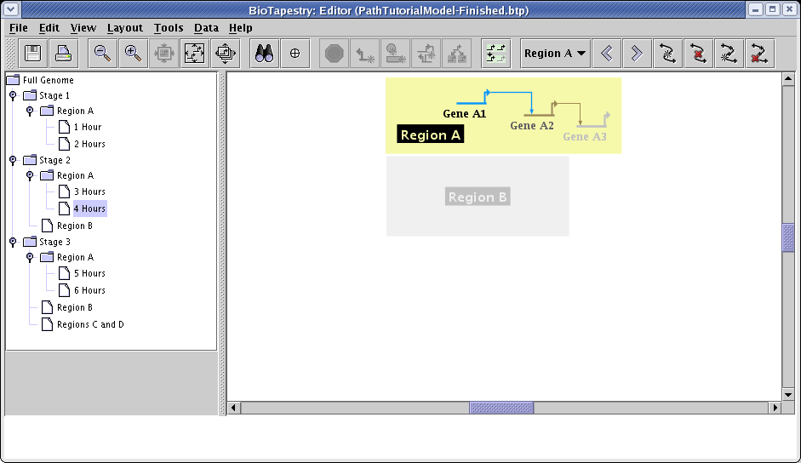Zoom in with the plus magnifier
The image size is (801, 463).
click(133, 54)
